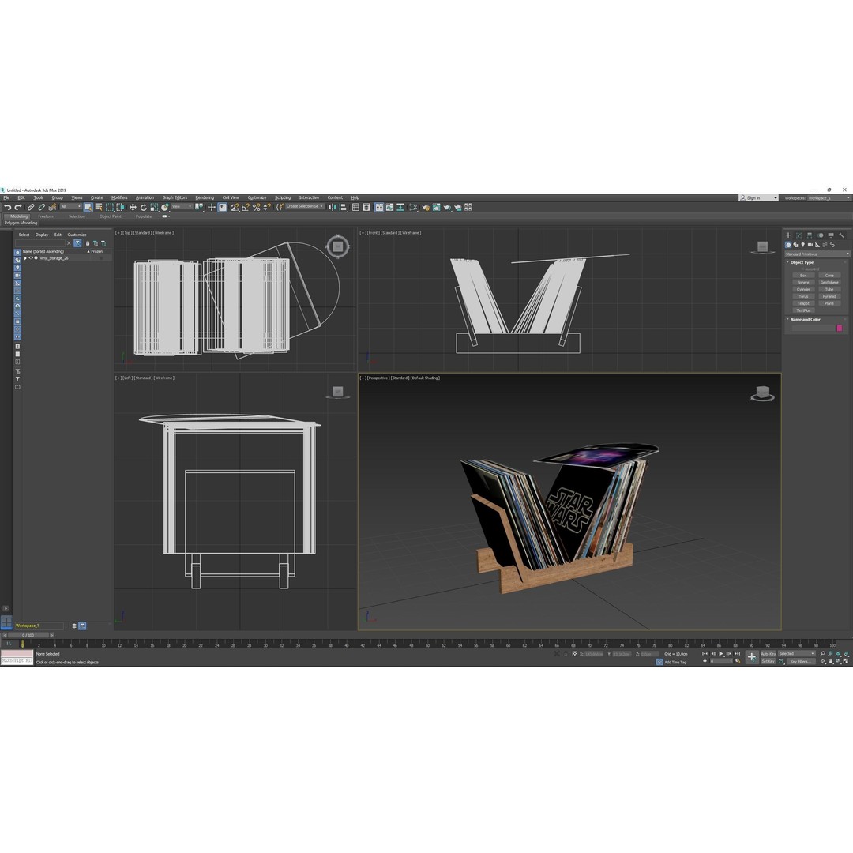Screen dimensions: 853x853
Task: Open Standard Primitives category dropdown
Action: coord(817,254)
